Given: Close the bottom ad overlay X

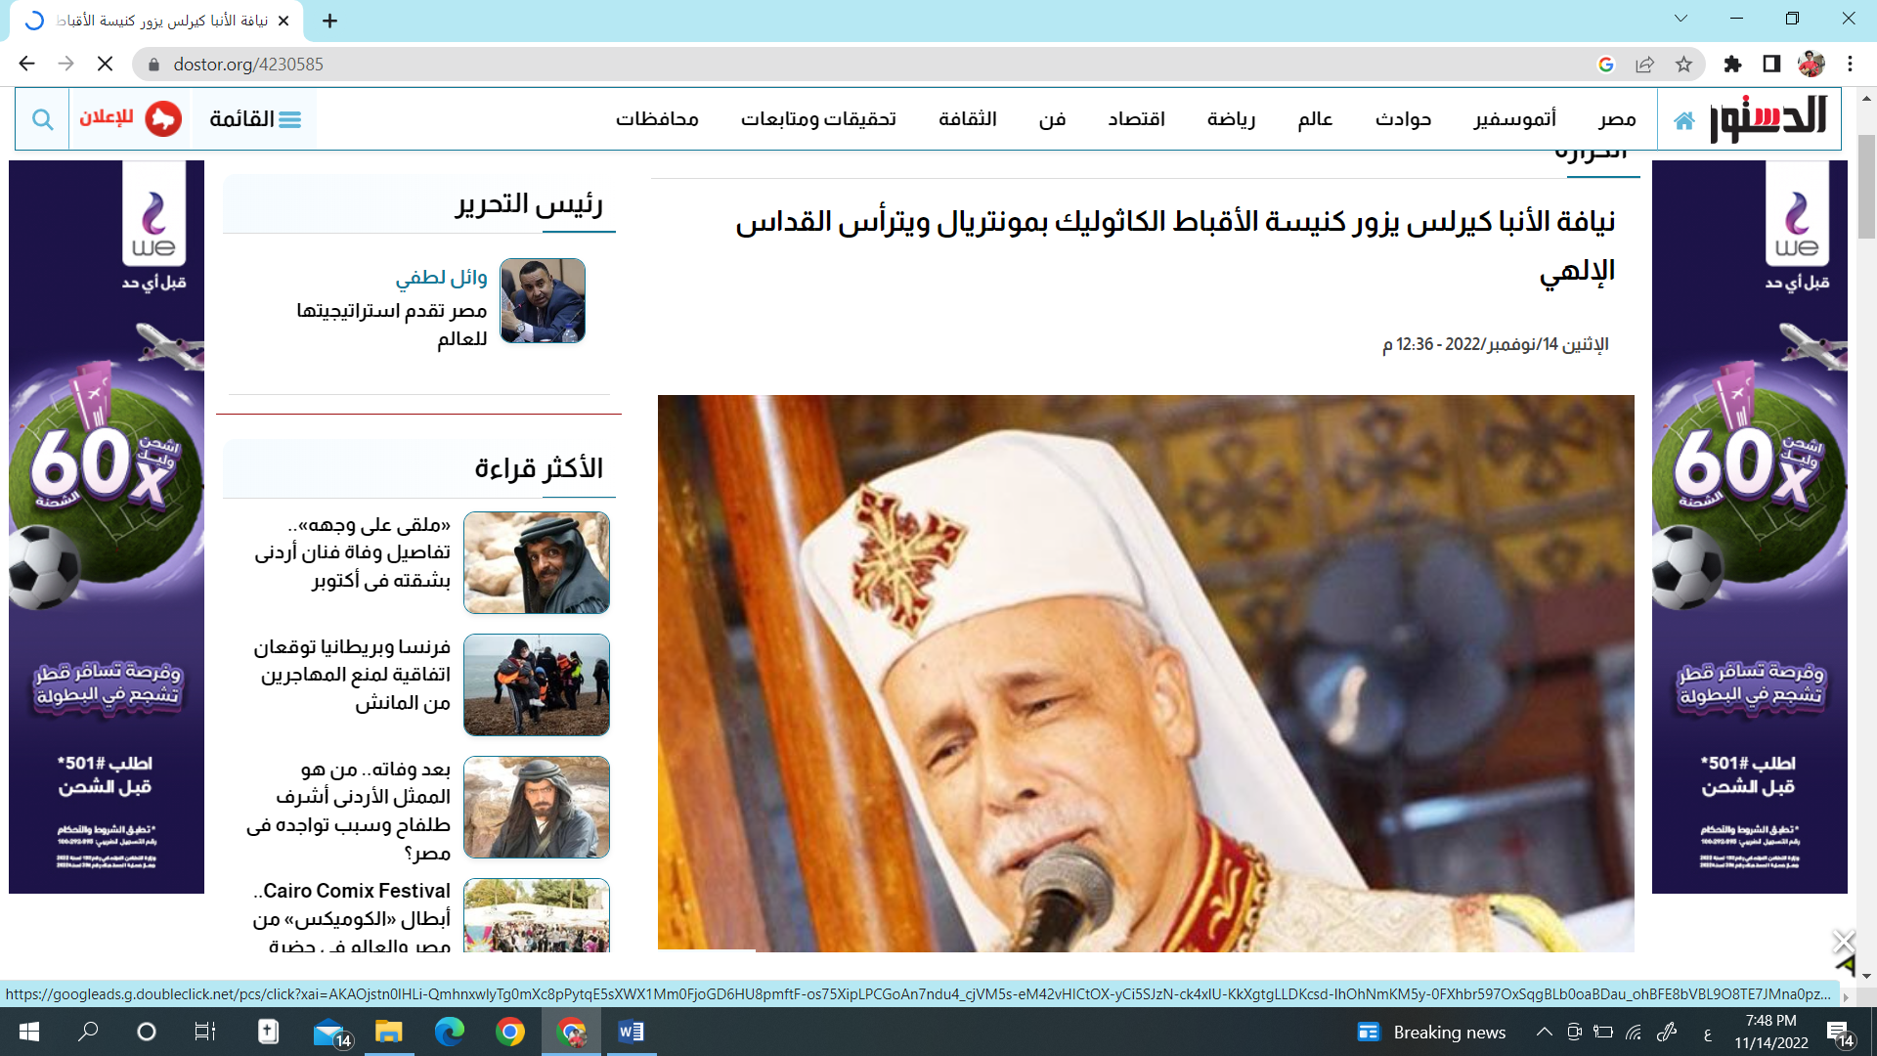Looking at the screenshot, I should 1844,942.
